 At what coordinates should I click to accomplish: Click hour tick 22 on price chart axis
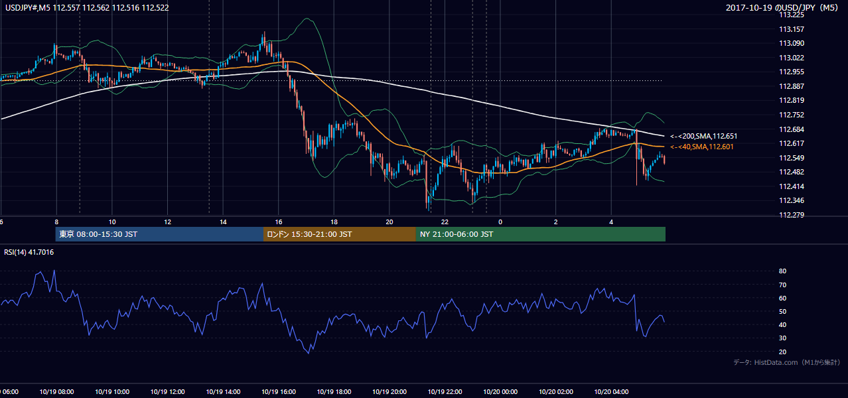[x=445, y=222]
